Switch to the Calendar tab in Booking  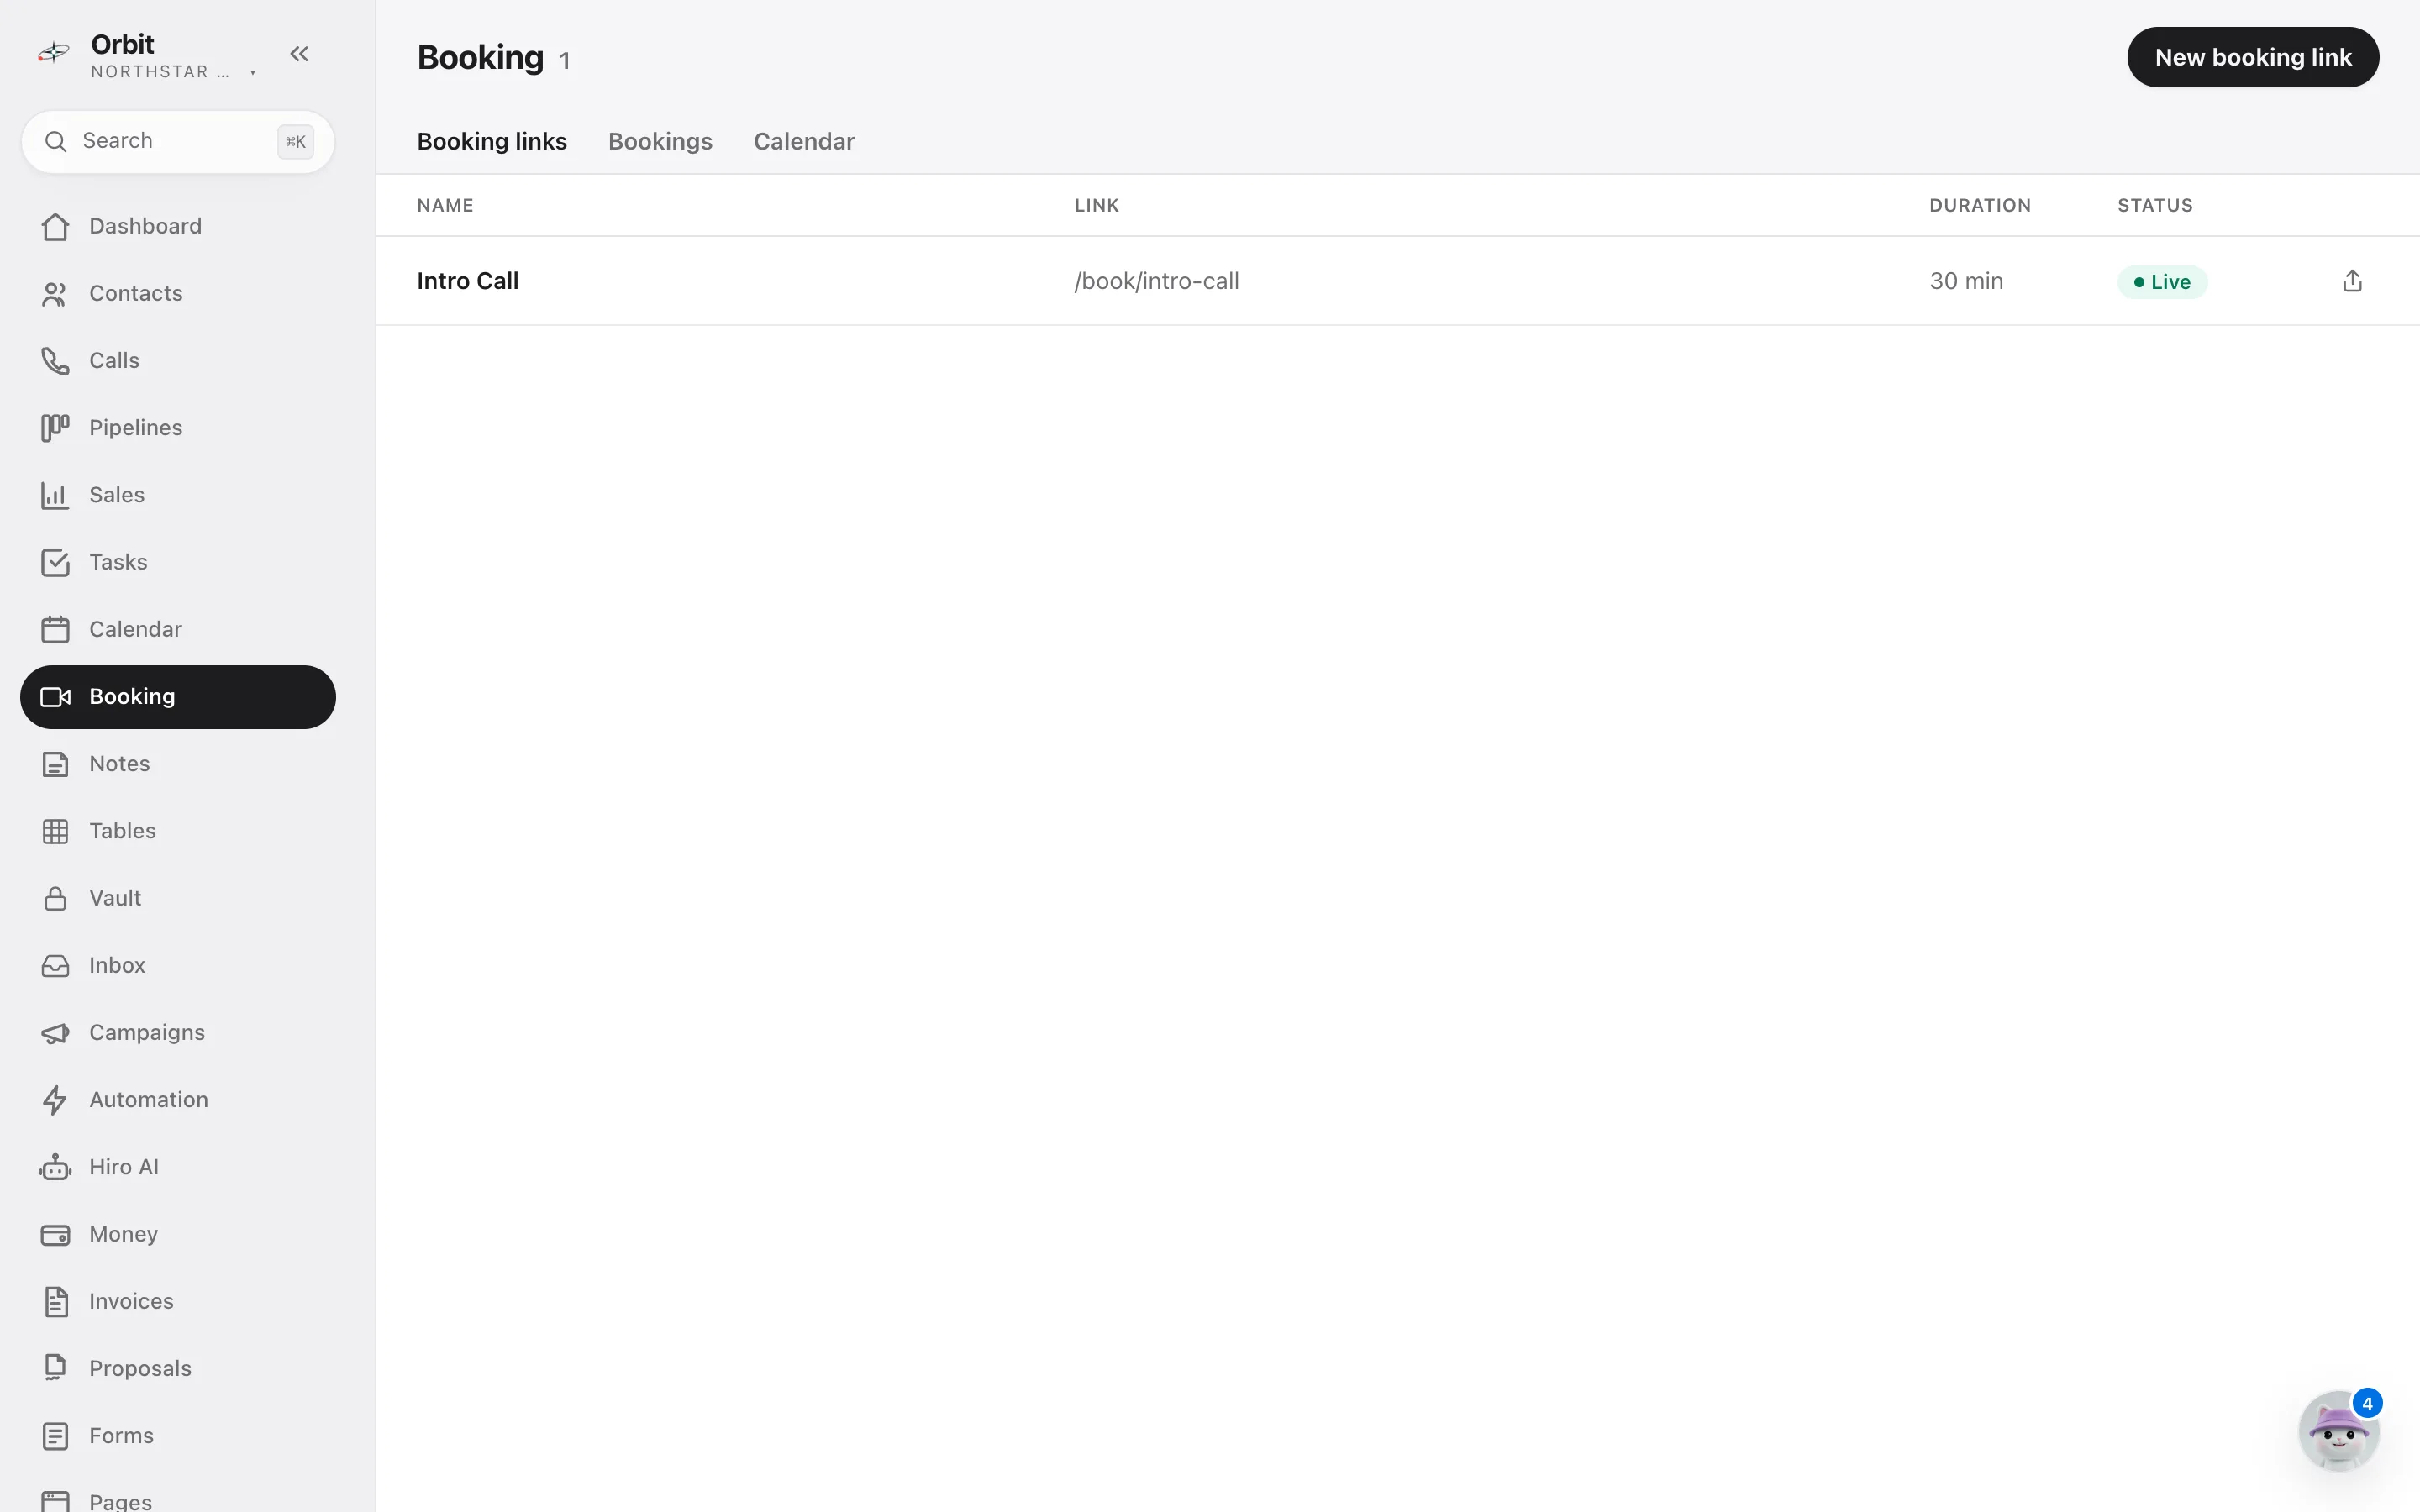(x=804, y=141)
